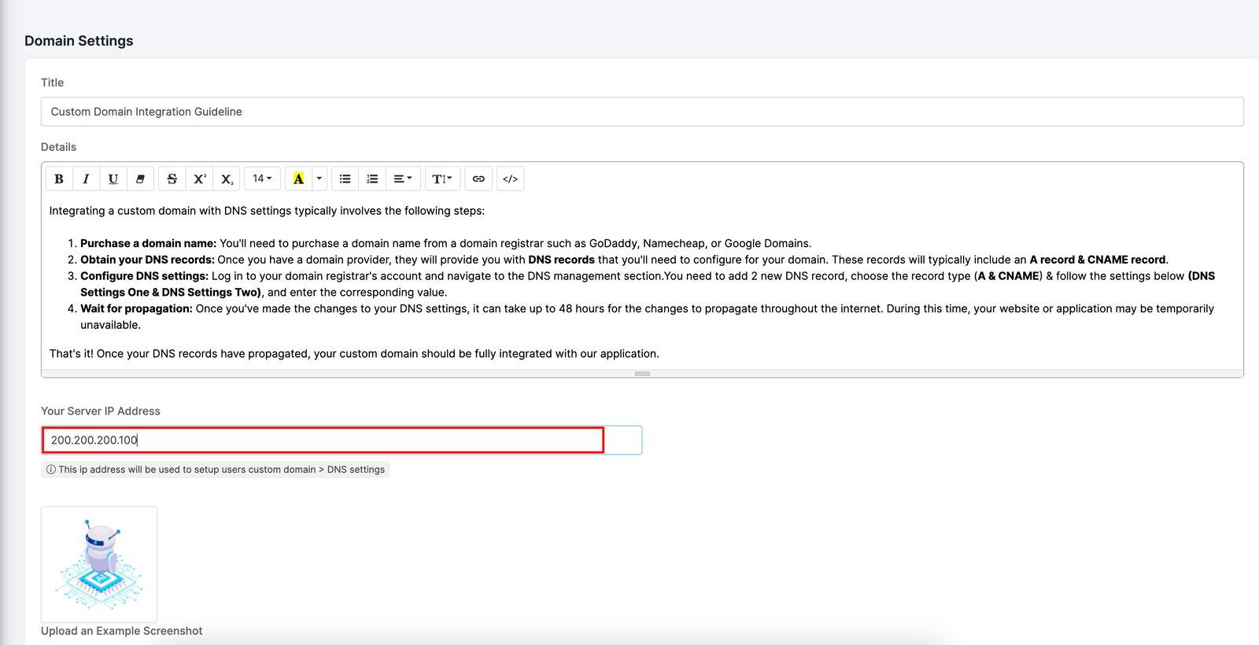Image resolution: width=1259 pixels, height=645 pixels.
Task: Focus the Server IP Address field
Action: click(323, 440)
